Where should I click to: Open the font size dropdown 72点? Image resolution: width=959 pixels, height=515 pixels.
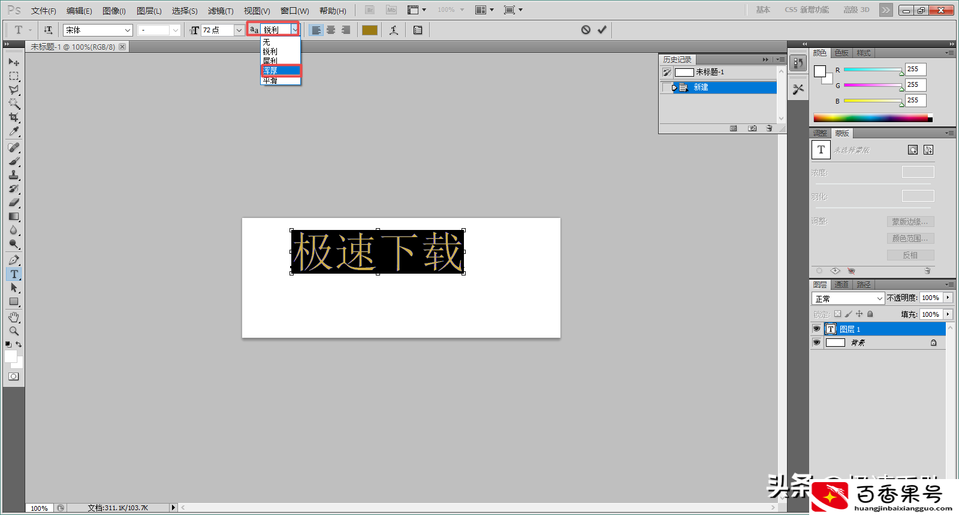tap(239, 30)
